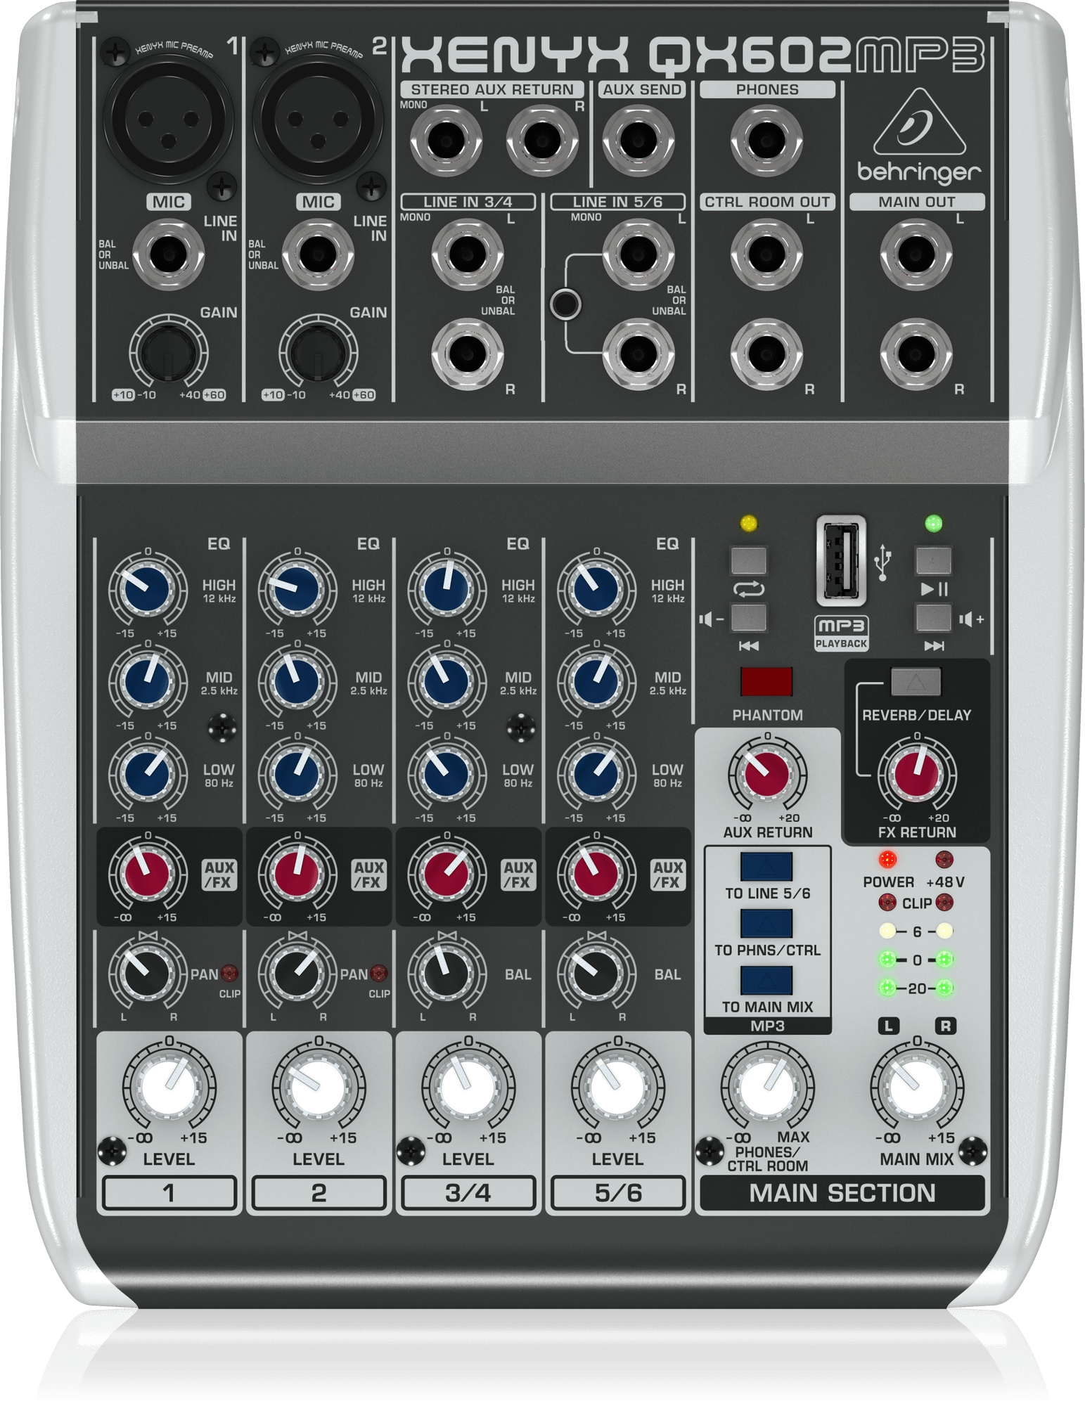
Task: Click the channel 2 GAIN knob
Action: click(x=318, y=352)
